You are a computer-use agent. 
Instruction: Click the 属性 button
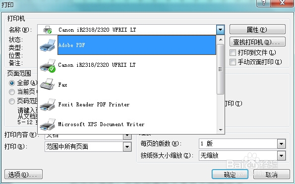click(x=257, y=30)
